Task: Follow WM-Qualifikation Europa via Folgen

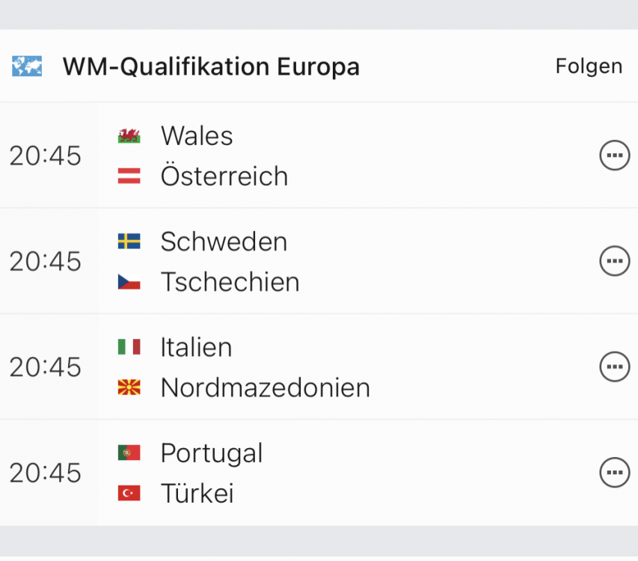Action: (x=589, y=67)
